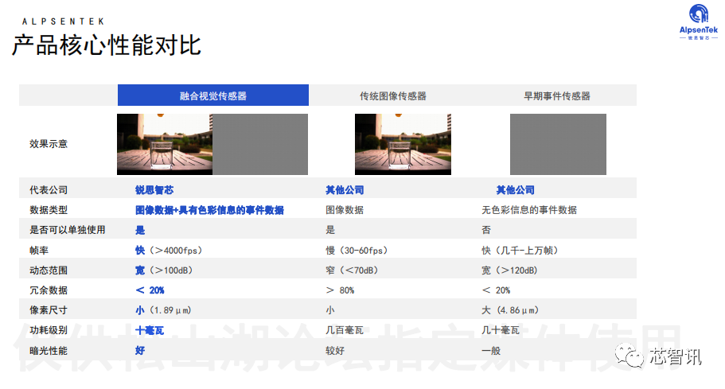Image resolution: width=725 pixels, height=389 pixels.
Task: Click the 图像数据+具有色彩信息的事件数据 text
Action: [x=209, y=210]
